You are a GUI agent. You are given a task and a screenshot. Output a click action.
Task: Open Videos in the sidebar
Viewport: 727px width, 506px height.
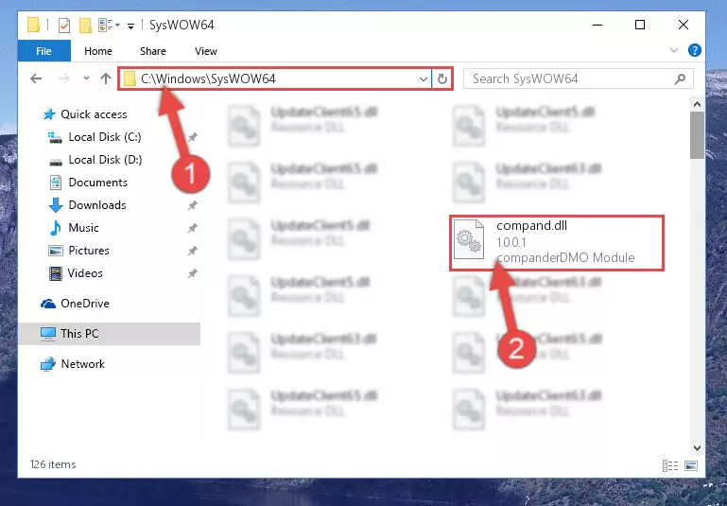(85, 273)
